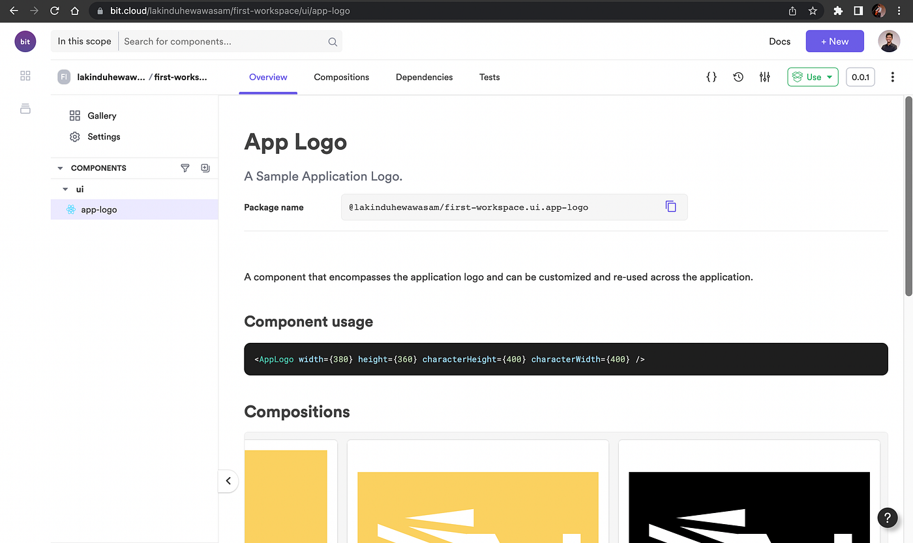Click the React icon next to app-logo
The width and height of the screenshot is (913, 543).
70,210
